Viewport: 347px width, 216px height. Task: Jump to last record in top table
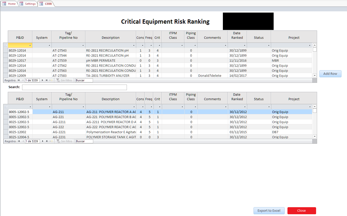click(x=47, y=80)
